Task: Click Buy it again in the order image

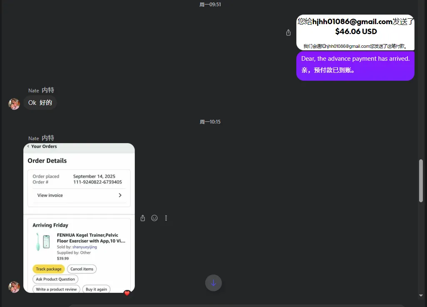Action: tap(97, 289)
